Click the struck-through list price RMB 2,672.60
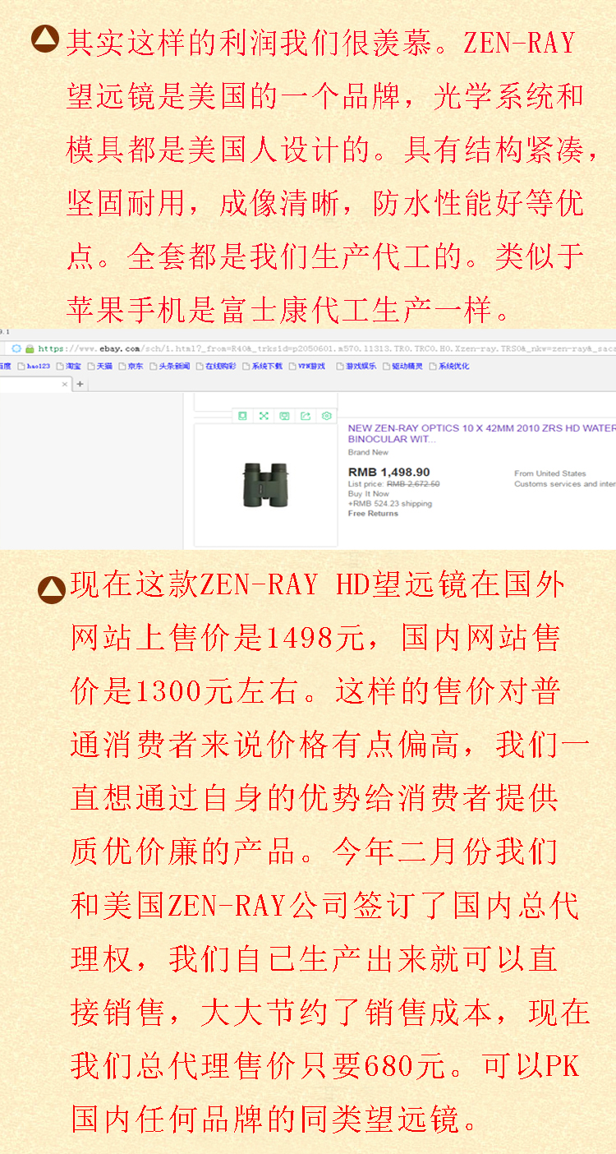This screenshot has height=1154, width=616. point(413,484)
